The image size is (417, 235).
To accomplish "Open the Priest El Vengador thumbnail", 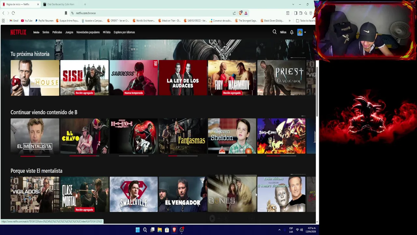I will 281,78.
